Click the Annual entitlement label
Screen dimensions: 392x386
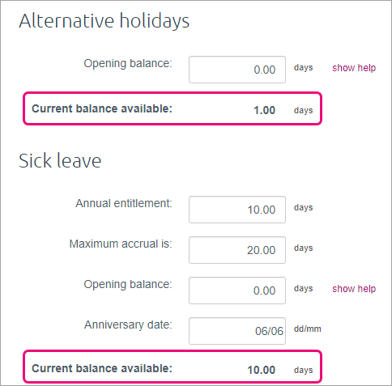(x=124, y=203)
